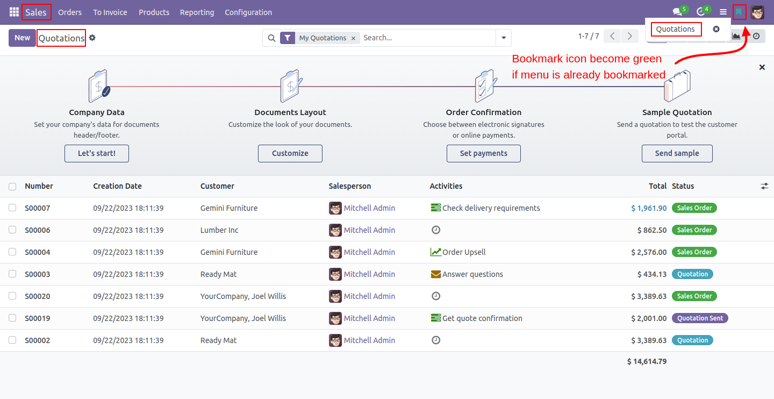Select checkbox for order S00006
774x399 pixels.
pos(12,230)
